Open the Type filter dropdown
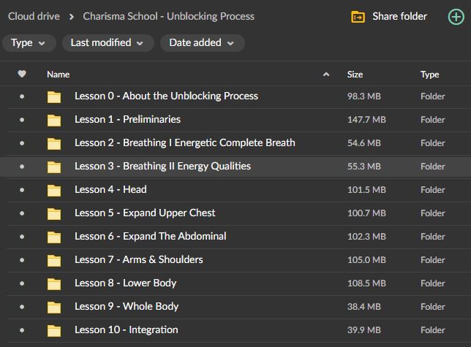This screenshot has height=347, width=471. pyautogui.click(x=29, y=43)
